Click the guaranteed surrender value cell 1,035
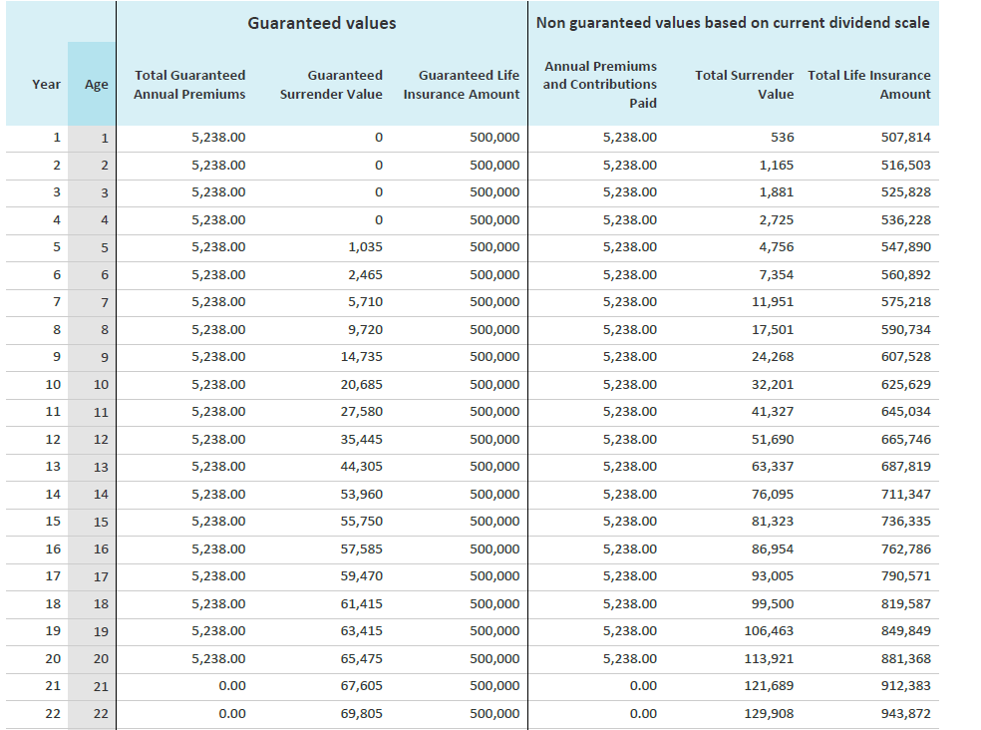981x730 pixels. point(366,247)
